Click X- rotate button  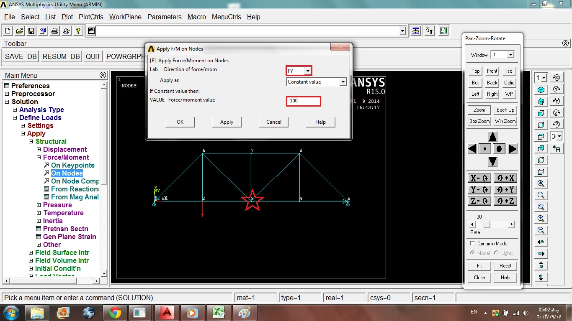(479, 178)
